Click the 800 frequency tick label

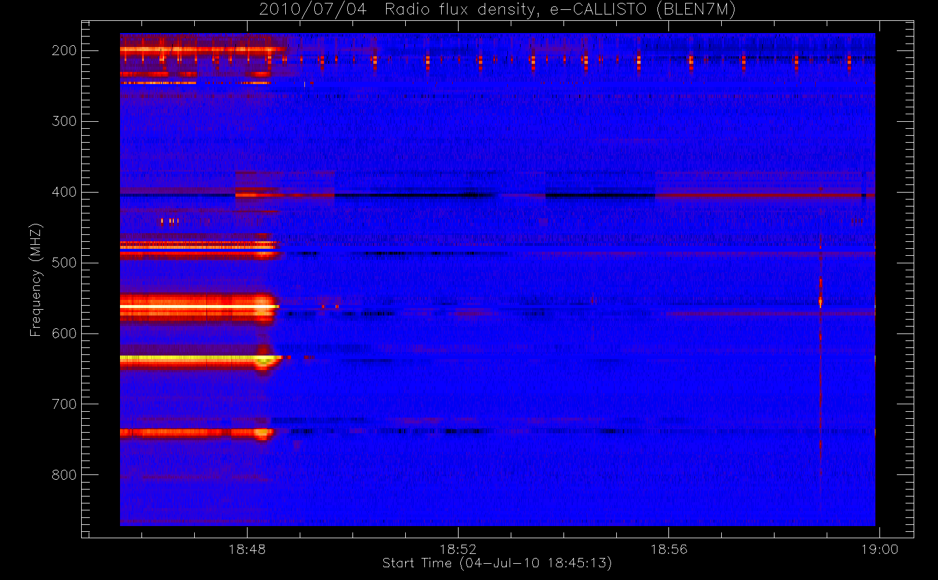point(64,475)
